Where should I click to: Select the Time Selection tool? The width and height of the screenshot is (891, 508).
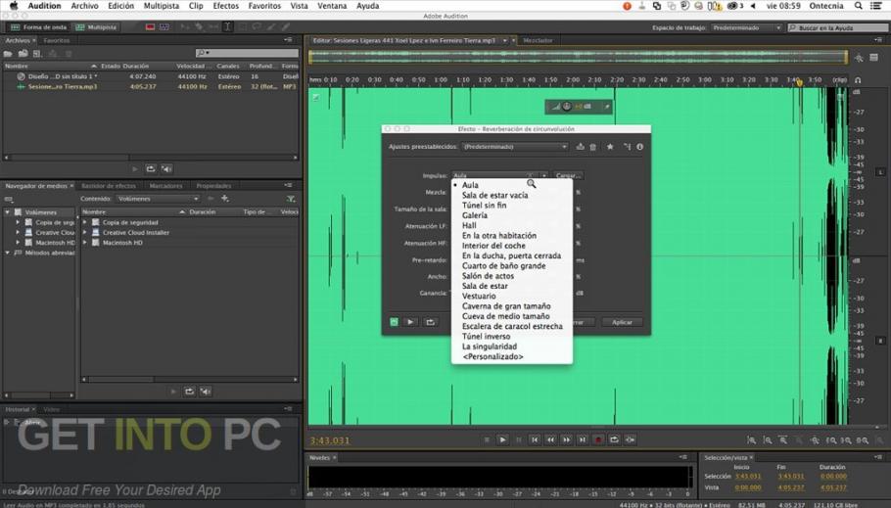pyautogui.click(x=227, y=27)
